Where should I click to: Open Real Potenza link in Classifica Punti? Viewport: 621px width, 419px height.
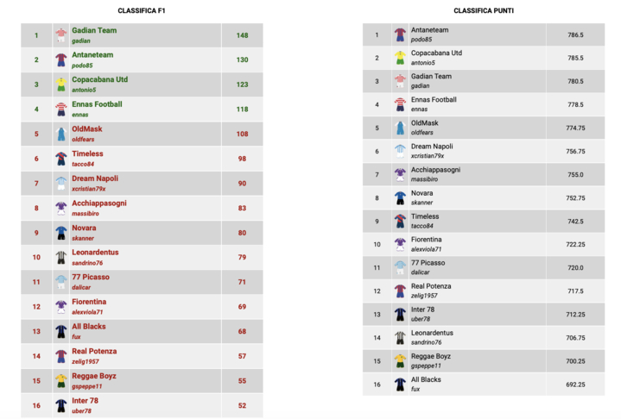point(430,286)
